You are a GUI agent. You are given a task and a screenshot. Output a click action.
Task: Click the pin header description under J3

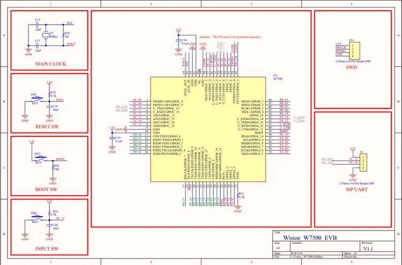click(x=356, y=183)
